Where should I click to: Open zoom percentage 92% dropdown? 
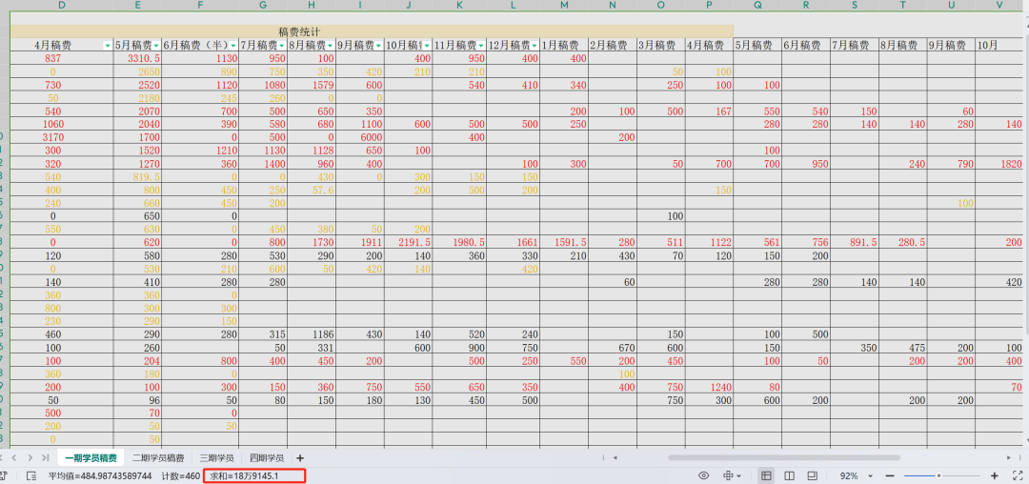[870, 475]
